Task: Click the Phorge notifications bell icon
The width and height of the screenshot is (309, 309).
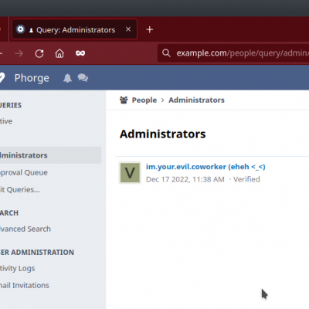Action: 67,78
